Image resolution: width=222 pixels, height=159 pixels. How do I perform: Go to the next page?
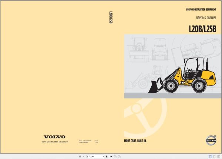(x=107, y=156)
